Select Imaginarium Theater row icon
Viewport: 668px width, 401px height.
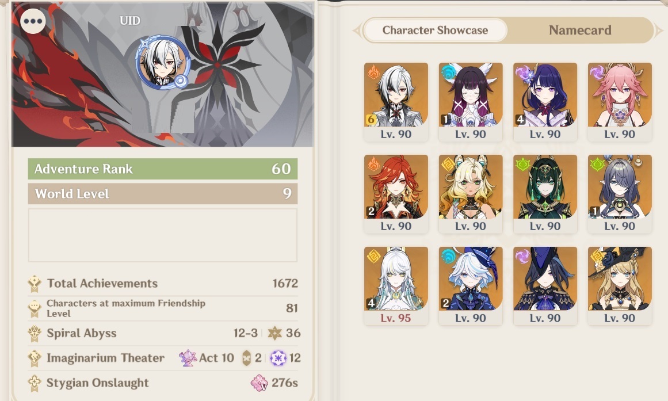[35, 358]
